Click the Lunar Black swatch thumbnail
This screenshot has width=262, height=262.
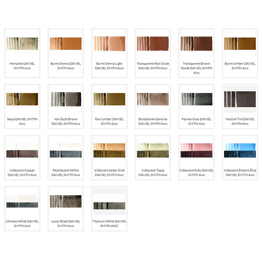point(65,202)
